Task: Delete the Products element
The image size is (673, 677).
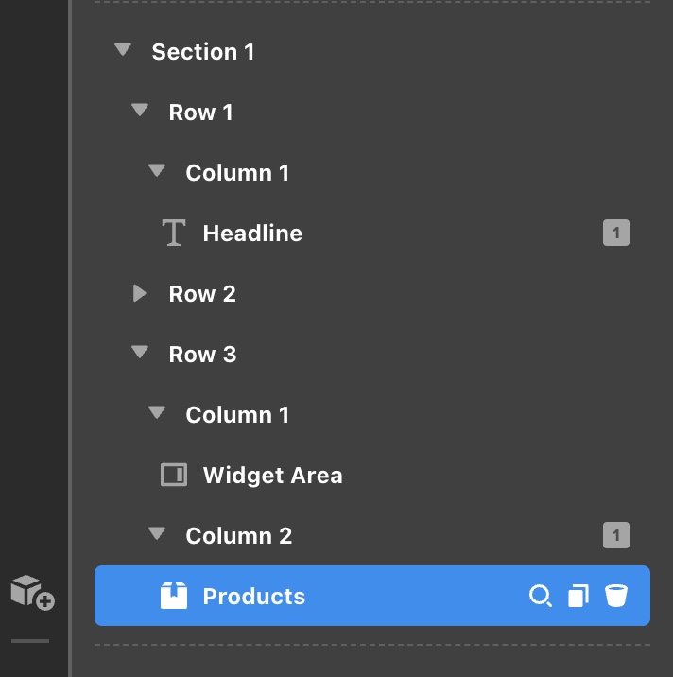Action: (616, 596)
